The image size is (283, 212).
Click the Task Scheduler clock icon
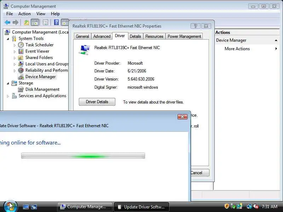tap(21, 45)
